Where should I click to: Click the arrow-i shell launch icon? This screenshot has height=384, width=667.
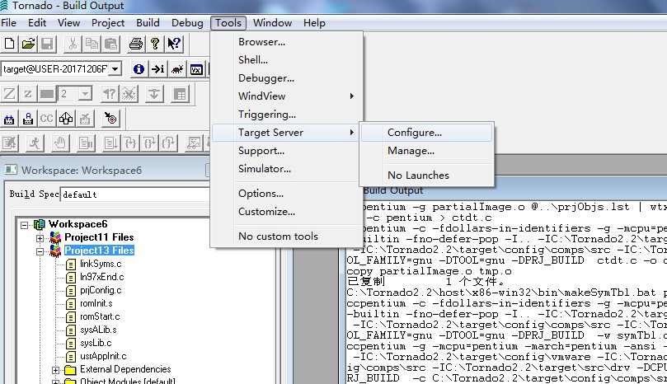(157, 69)
